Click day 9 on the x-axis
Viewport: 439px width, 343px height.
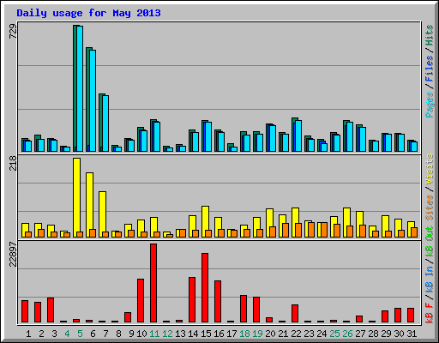click(x=131, y=334)
